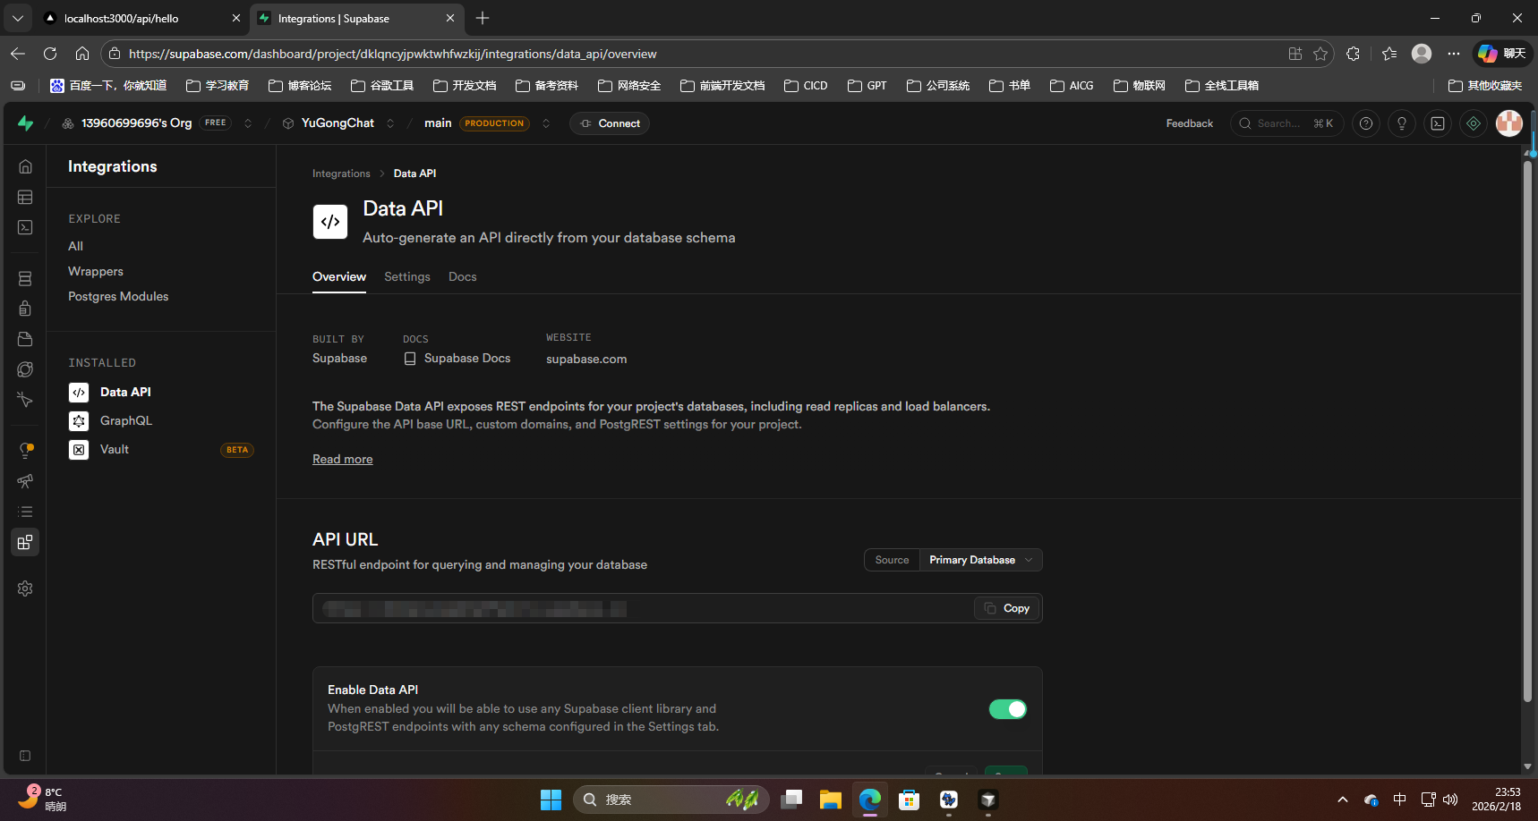Open advisor lightbulb icon in header
Image resolution: width=1538 pixels, height=821 pixels.
click(x=1402, y=123)
